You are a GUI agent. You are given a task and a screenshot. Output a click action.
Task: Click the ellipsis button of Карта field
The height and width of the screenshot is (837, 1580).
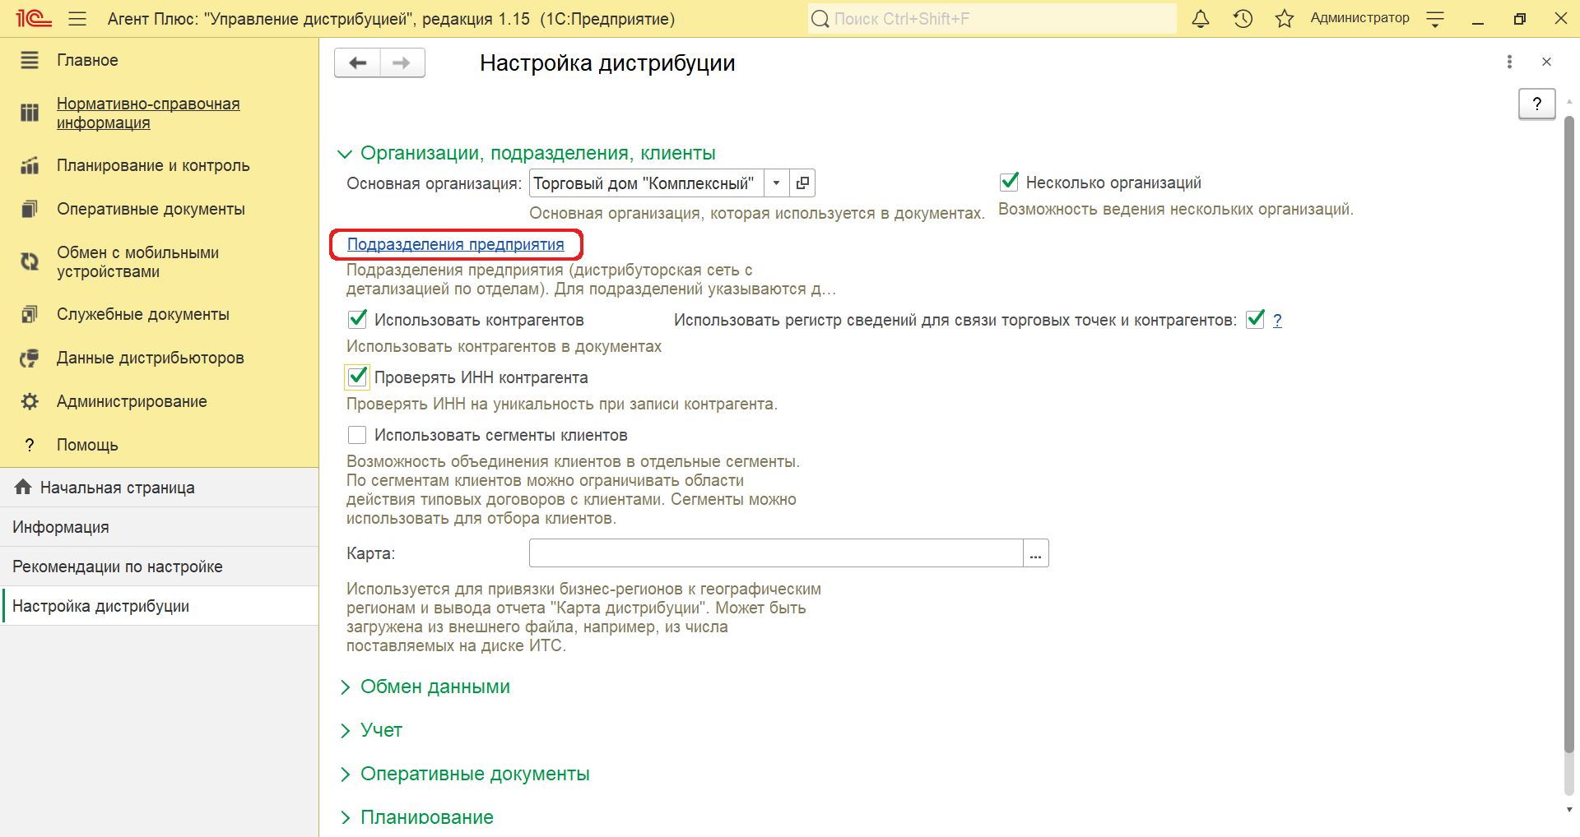click(x=1035, y=553)
